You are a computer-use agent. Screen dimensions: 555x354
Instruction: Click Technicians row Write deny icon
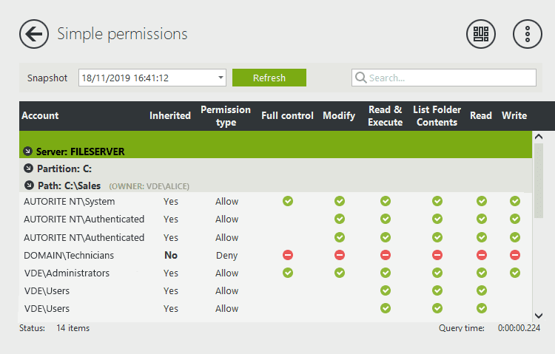click(x=515, y=255)
